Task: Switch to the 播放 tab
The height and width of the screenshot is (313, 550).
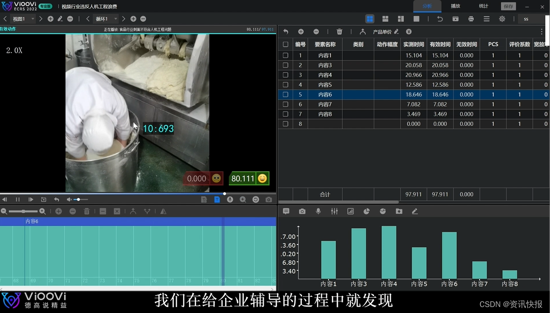Action: pyautogui.click(x=455, y=6)
